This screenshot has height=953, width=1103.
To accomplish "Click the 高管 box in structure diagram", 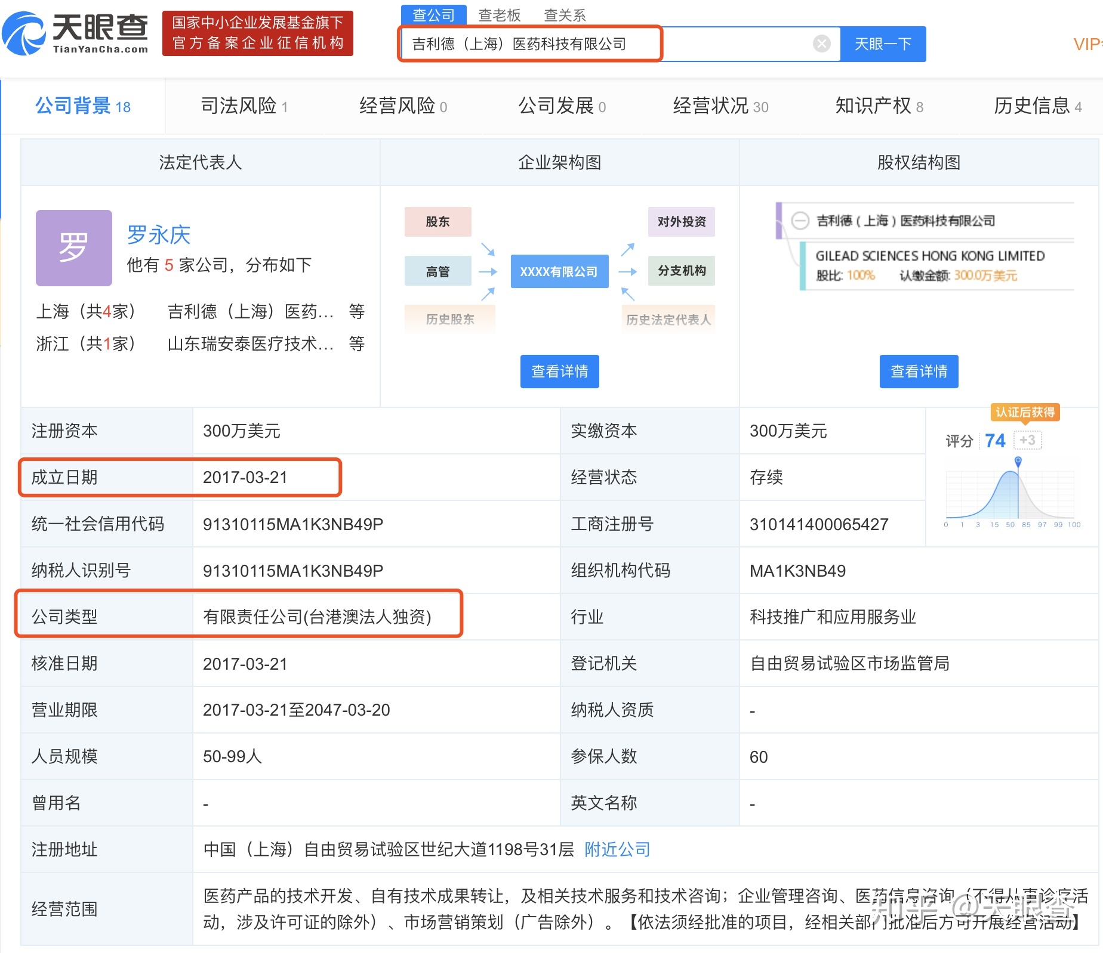I will tap(438, 271).
